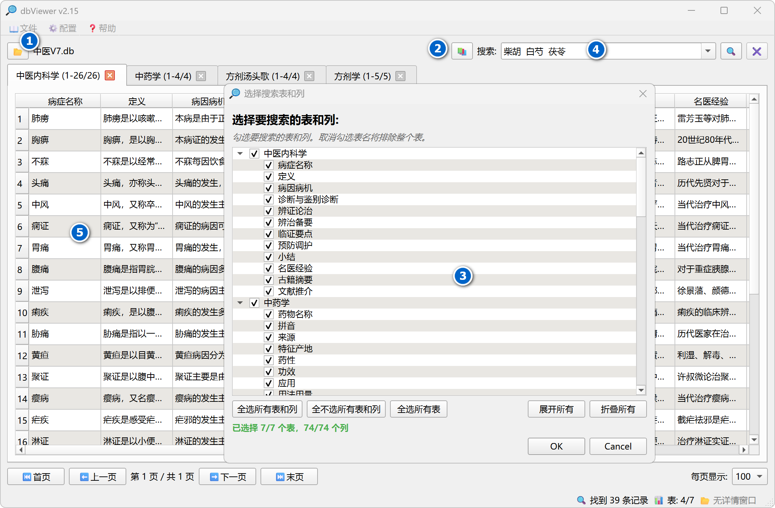Run the search with the magnifier icon
Screen dimensions: 775x508
click(731, 51)
